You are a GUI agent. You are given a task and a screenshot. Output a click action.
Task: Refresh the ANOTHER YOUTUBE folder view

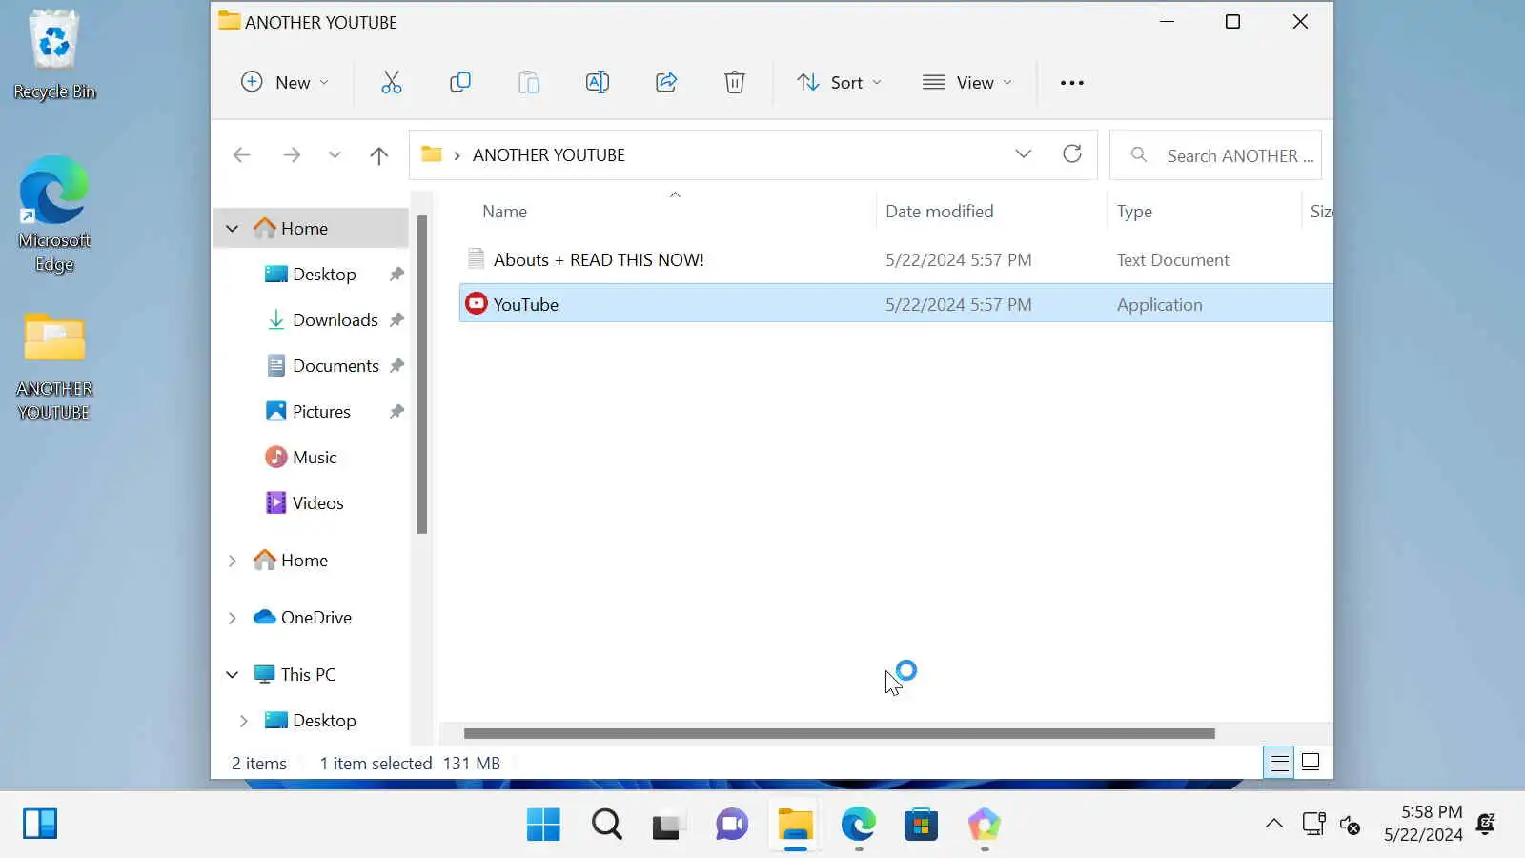1072,153
